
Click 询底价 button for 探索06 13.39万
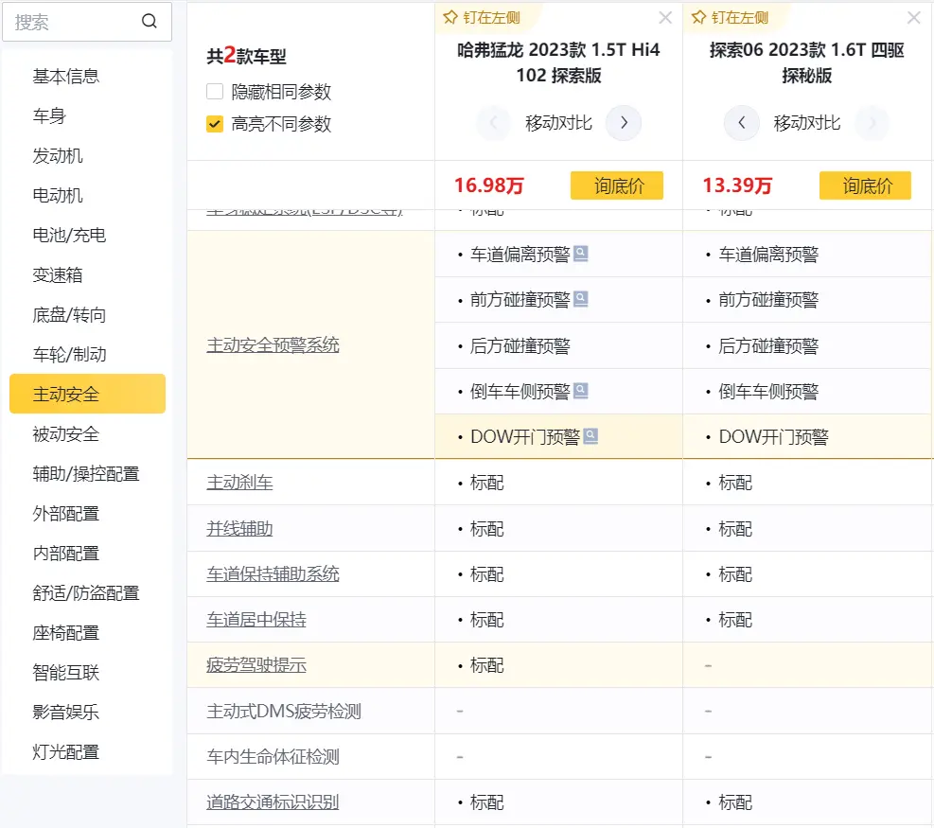pyautogui.click(x=865, y=185)
